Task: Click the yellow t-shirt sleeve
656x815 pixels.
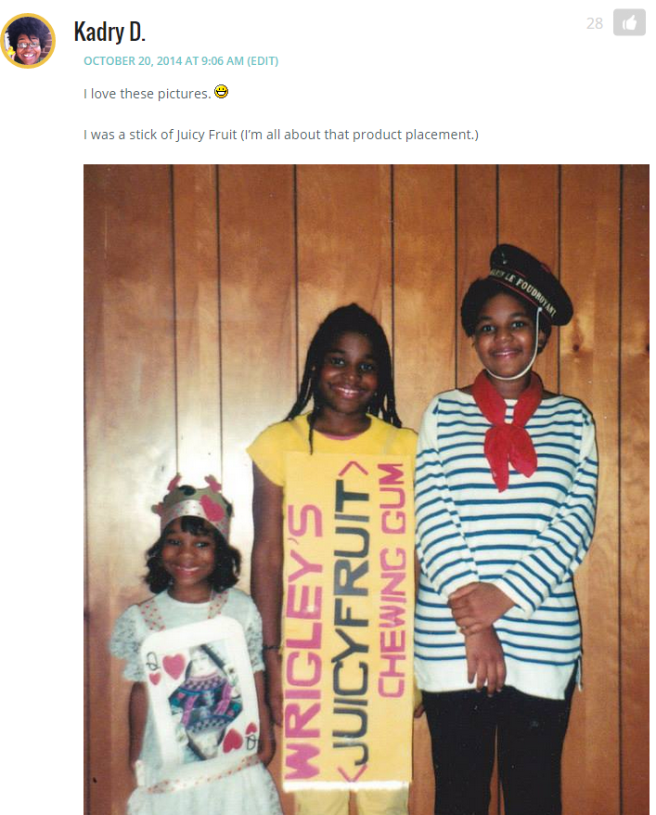Action: click(x=266, y=446)
